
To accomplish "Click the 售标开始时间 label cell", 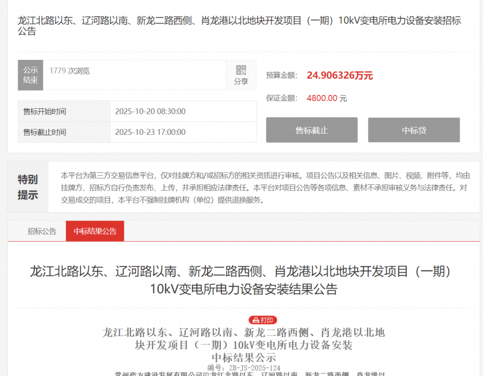I will (45, 111).
